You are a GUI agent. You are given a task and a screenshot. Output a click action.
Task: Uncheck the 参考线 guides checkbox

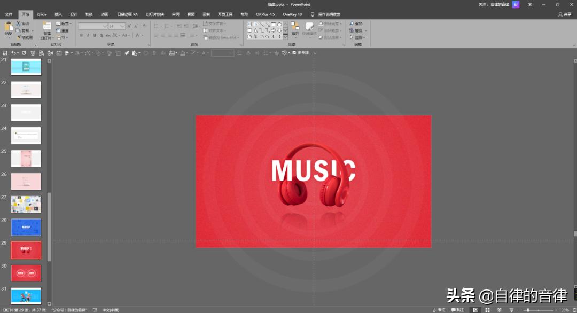294,53
